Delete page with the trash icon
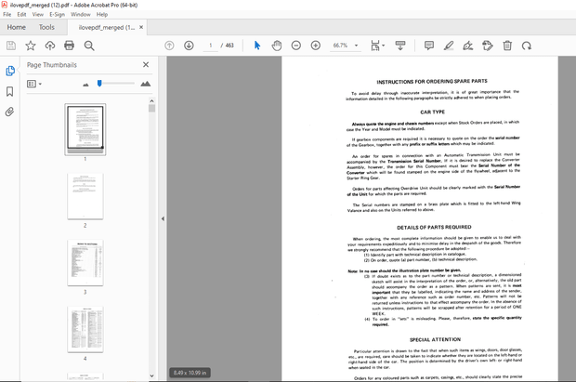The image size is (576, 382). [x=507, y=46]
